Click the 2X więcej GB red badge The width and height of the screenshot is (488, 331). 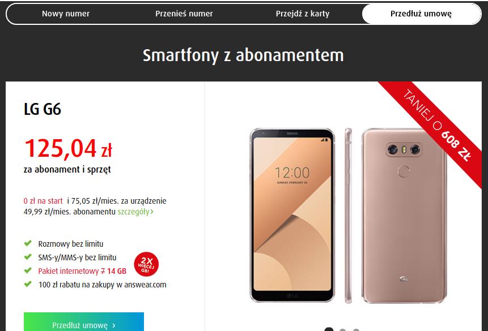(146, 264)
